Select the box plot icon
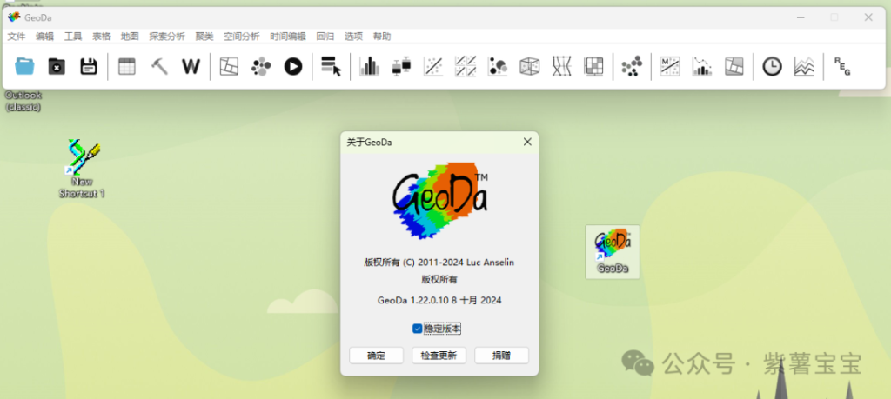This screenshot has height=399, width=891. point(401,66)
